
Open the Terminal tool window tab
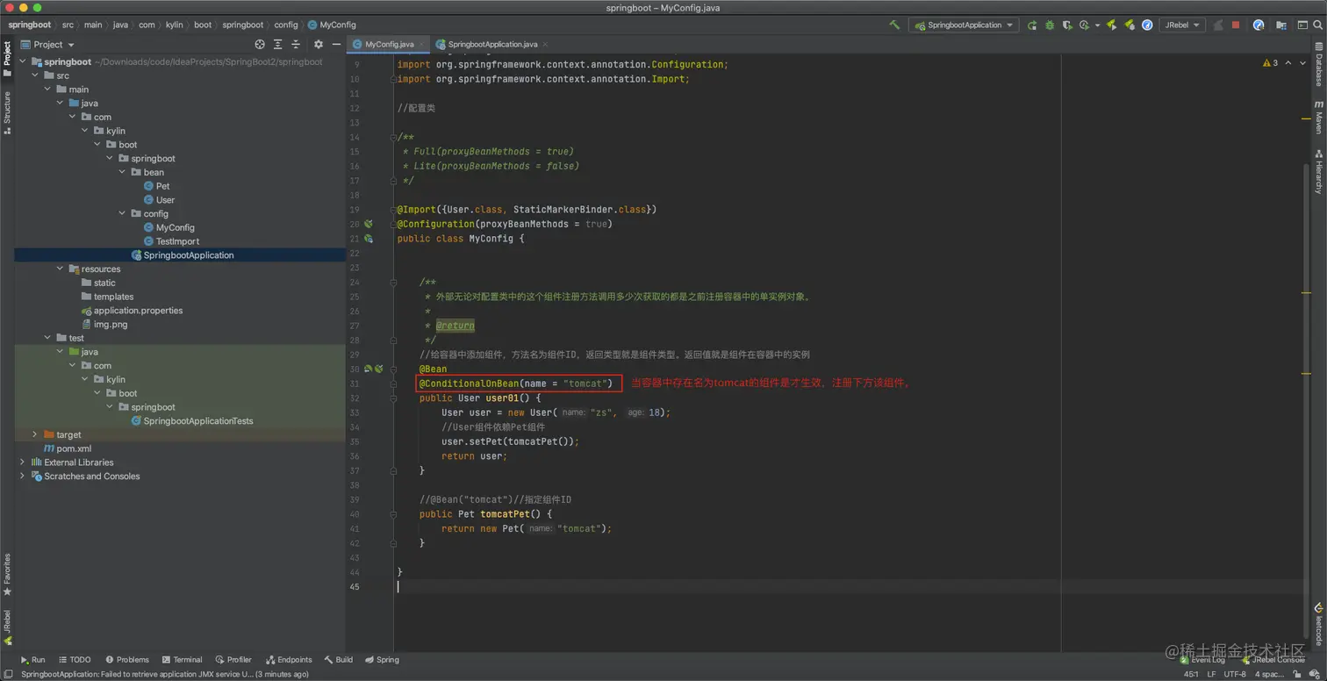[x=182, y=660]
